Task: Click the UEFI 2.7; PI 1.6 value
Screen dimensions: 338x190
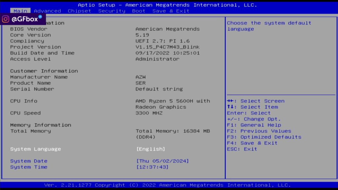Action: [x=162, y=41]
